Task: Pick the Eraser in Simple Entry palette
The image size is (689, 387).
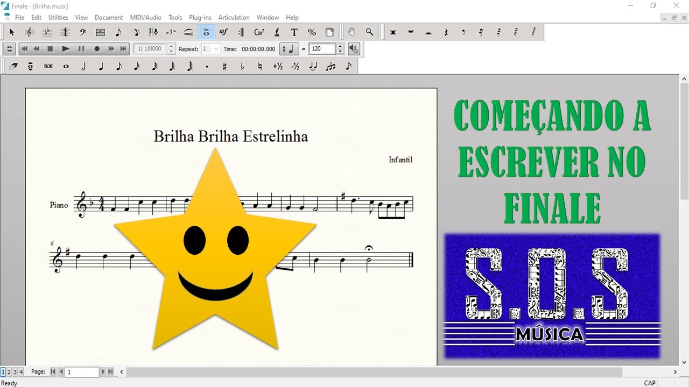Action: pyautogui.click(x=13, y=67)
